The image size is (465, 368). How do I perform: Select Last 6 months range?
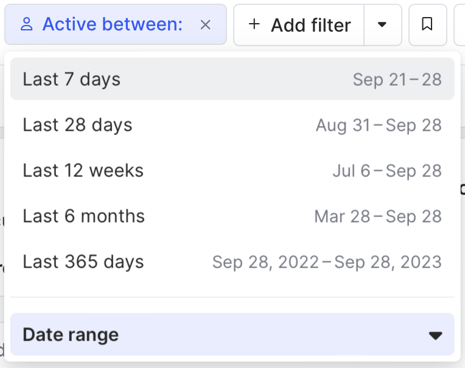point(84,216)
